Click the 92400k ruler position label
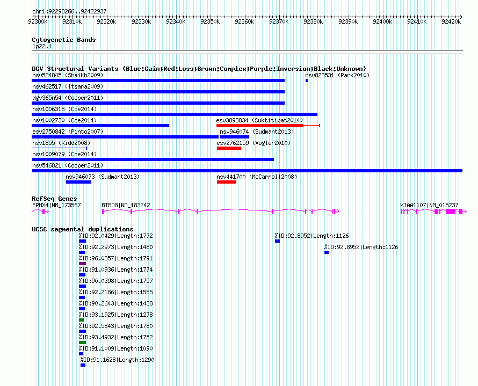 click(382, 21)
